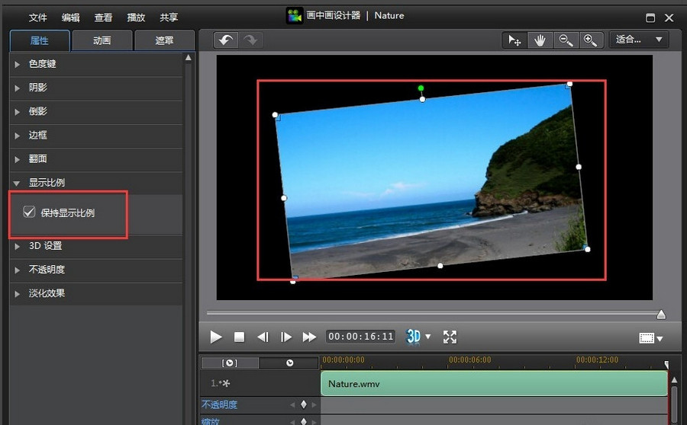Uncheck the 保持显示比例 checkbox
The image size is (687, 425).
pyautogui.click(x=30, y=212)
